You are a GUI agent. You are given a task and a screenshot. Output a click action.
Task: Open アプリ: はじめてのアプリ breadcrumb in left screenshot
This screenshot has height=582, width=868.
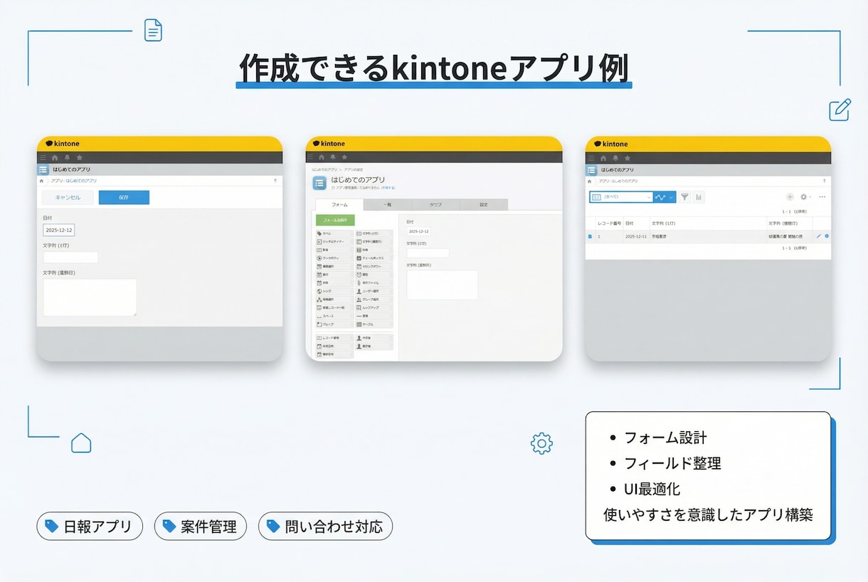(x=74, y=181)
